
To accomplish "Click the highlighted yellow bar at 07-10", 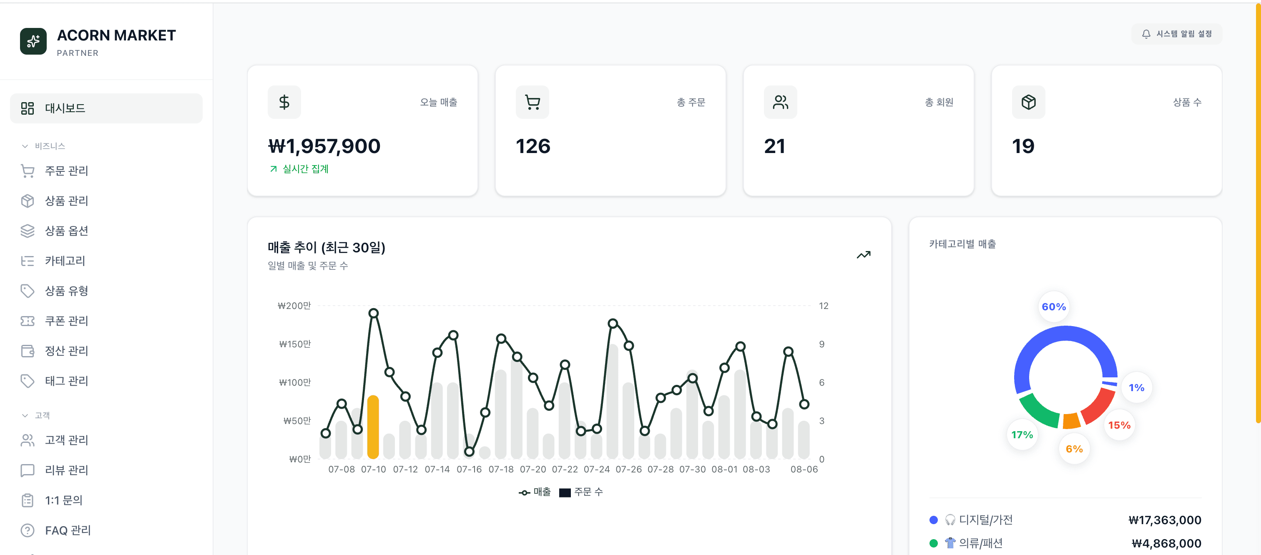I will coord(373,427).
